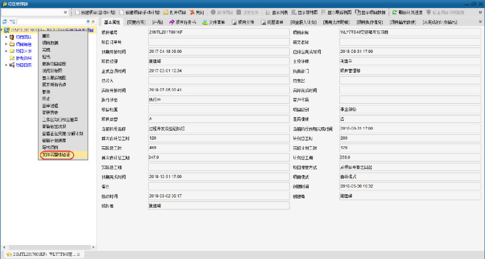
Task: Open the [变更内容] tab
Action: pyautogui.click(x=136, y=22)
